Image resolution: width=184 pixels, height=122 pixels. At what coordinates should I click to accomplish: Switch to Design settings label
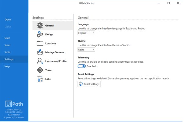point(49,34)
